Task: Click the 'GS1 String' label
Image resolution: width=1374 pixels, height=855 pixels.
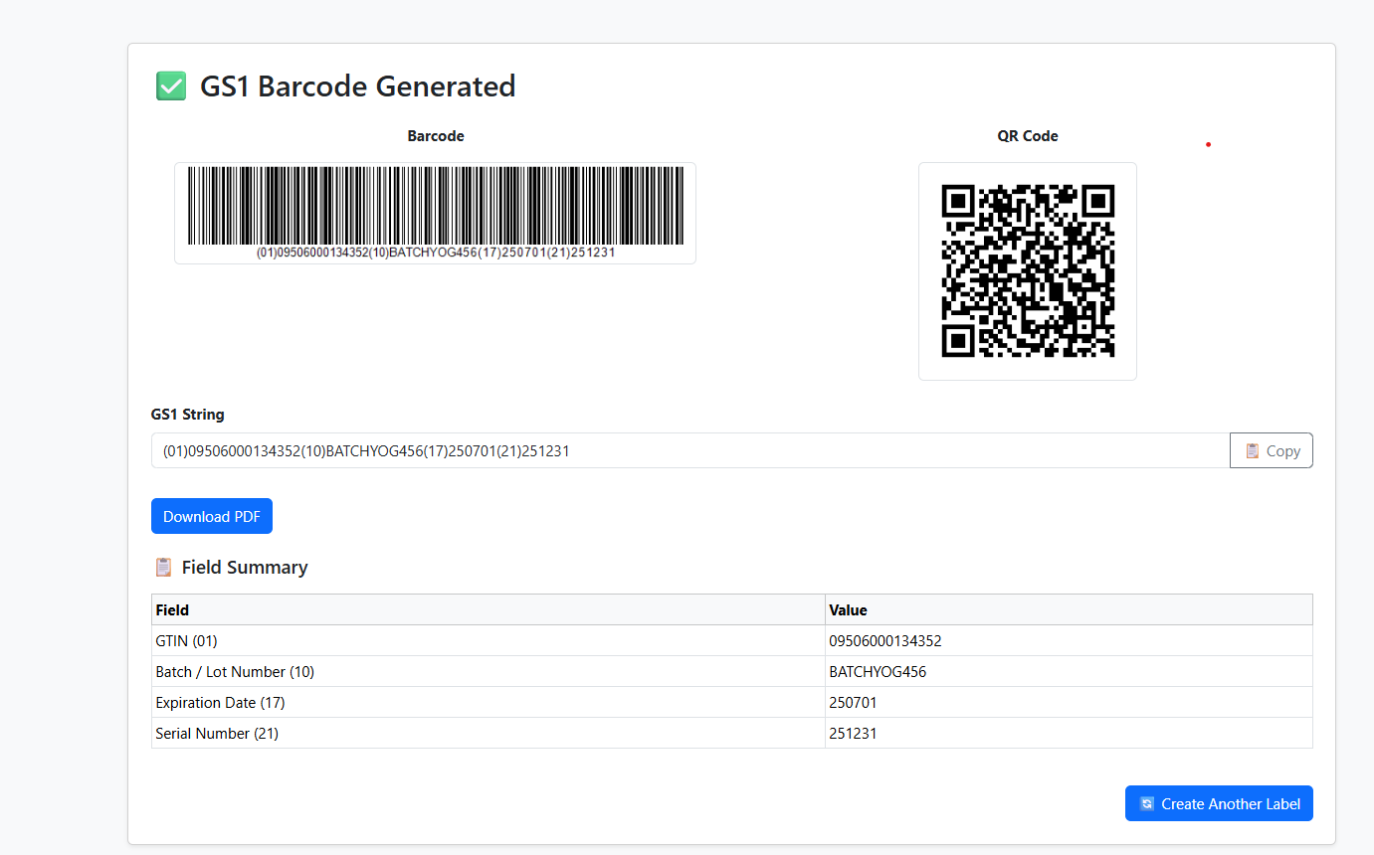Action: pos(188,415)
